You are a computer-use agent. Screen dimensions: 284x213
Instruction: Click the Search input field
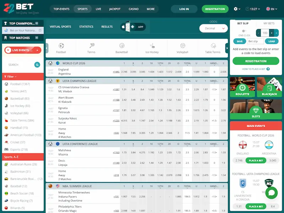[x=20, y=65]
